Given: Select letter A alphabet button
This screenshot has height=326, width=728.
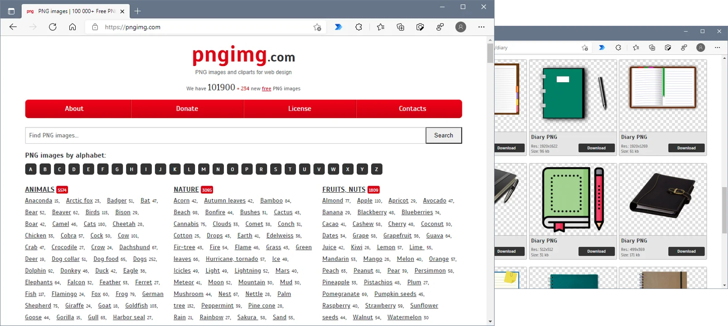Looking at the screenshot, I should 31,169.
